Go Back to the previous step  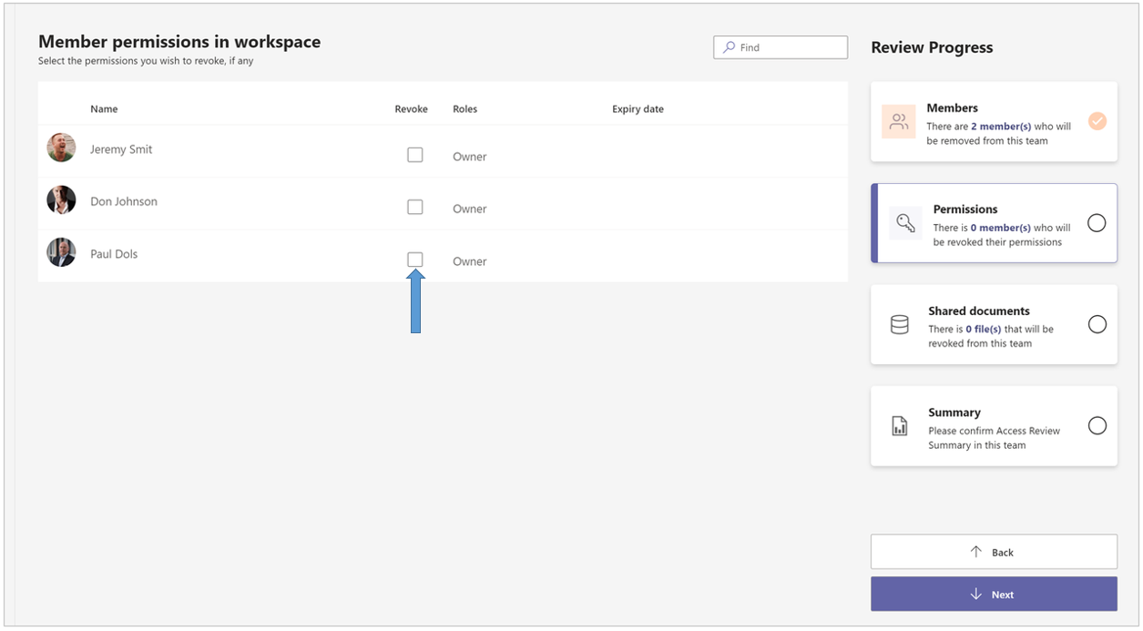(x=994, y=552)
